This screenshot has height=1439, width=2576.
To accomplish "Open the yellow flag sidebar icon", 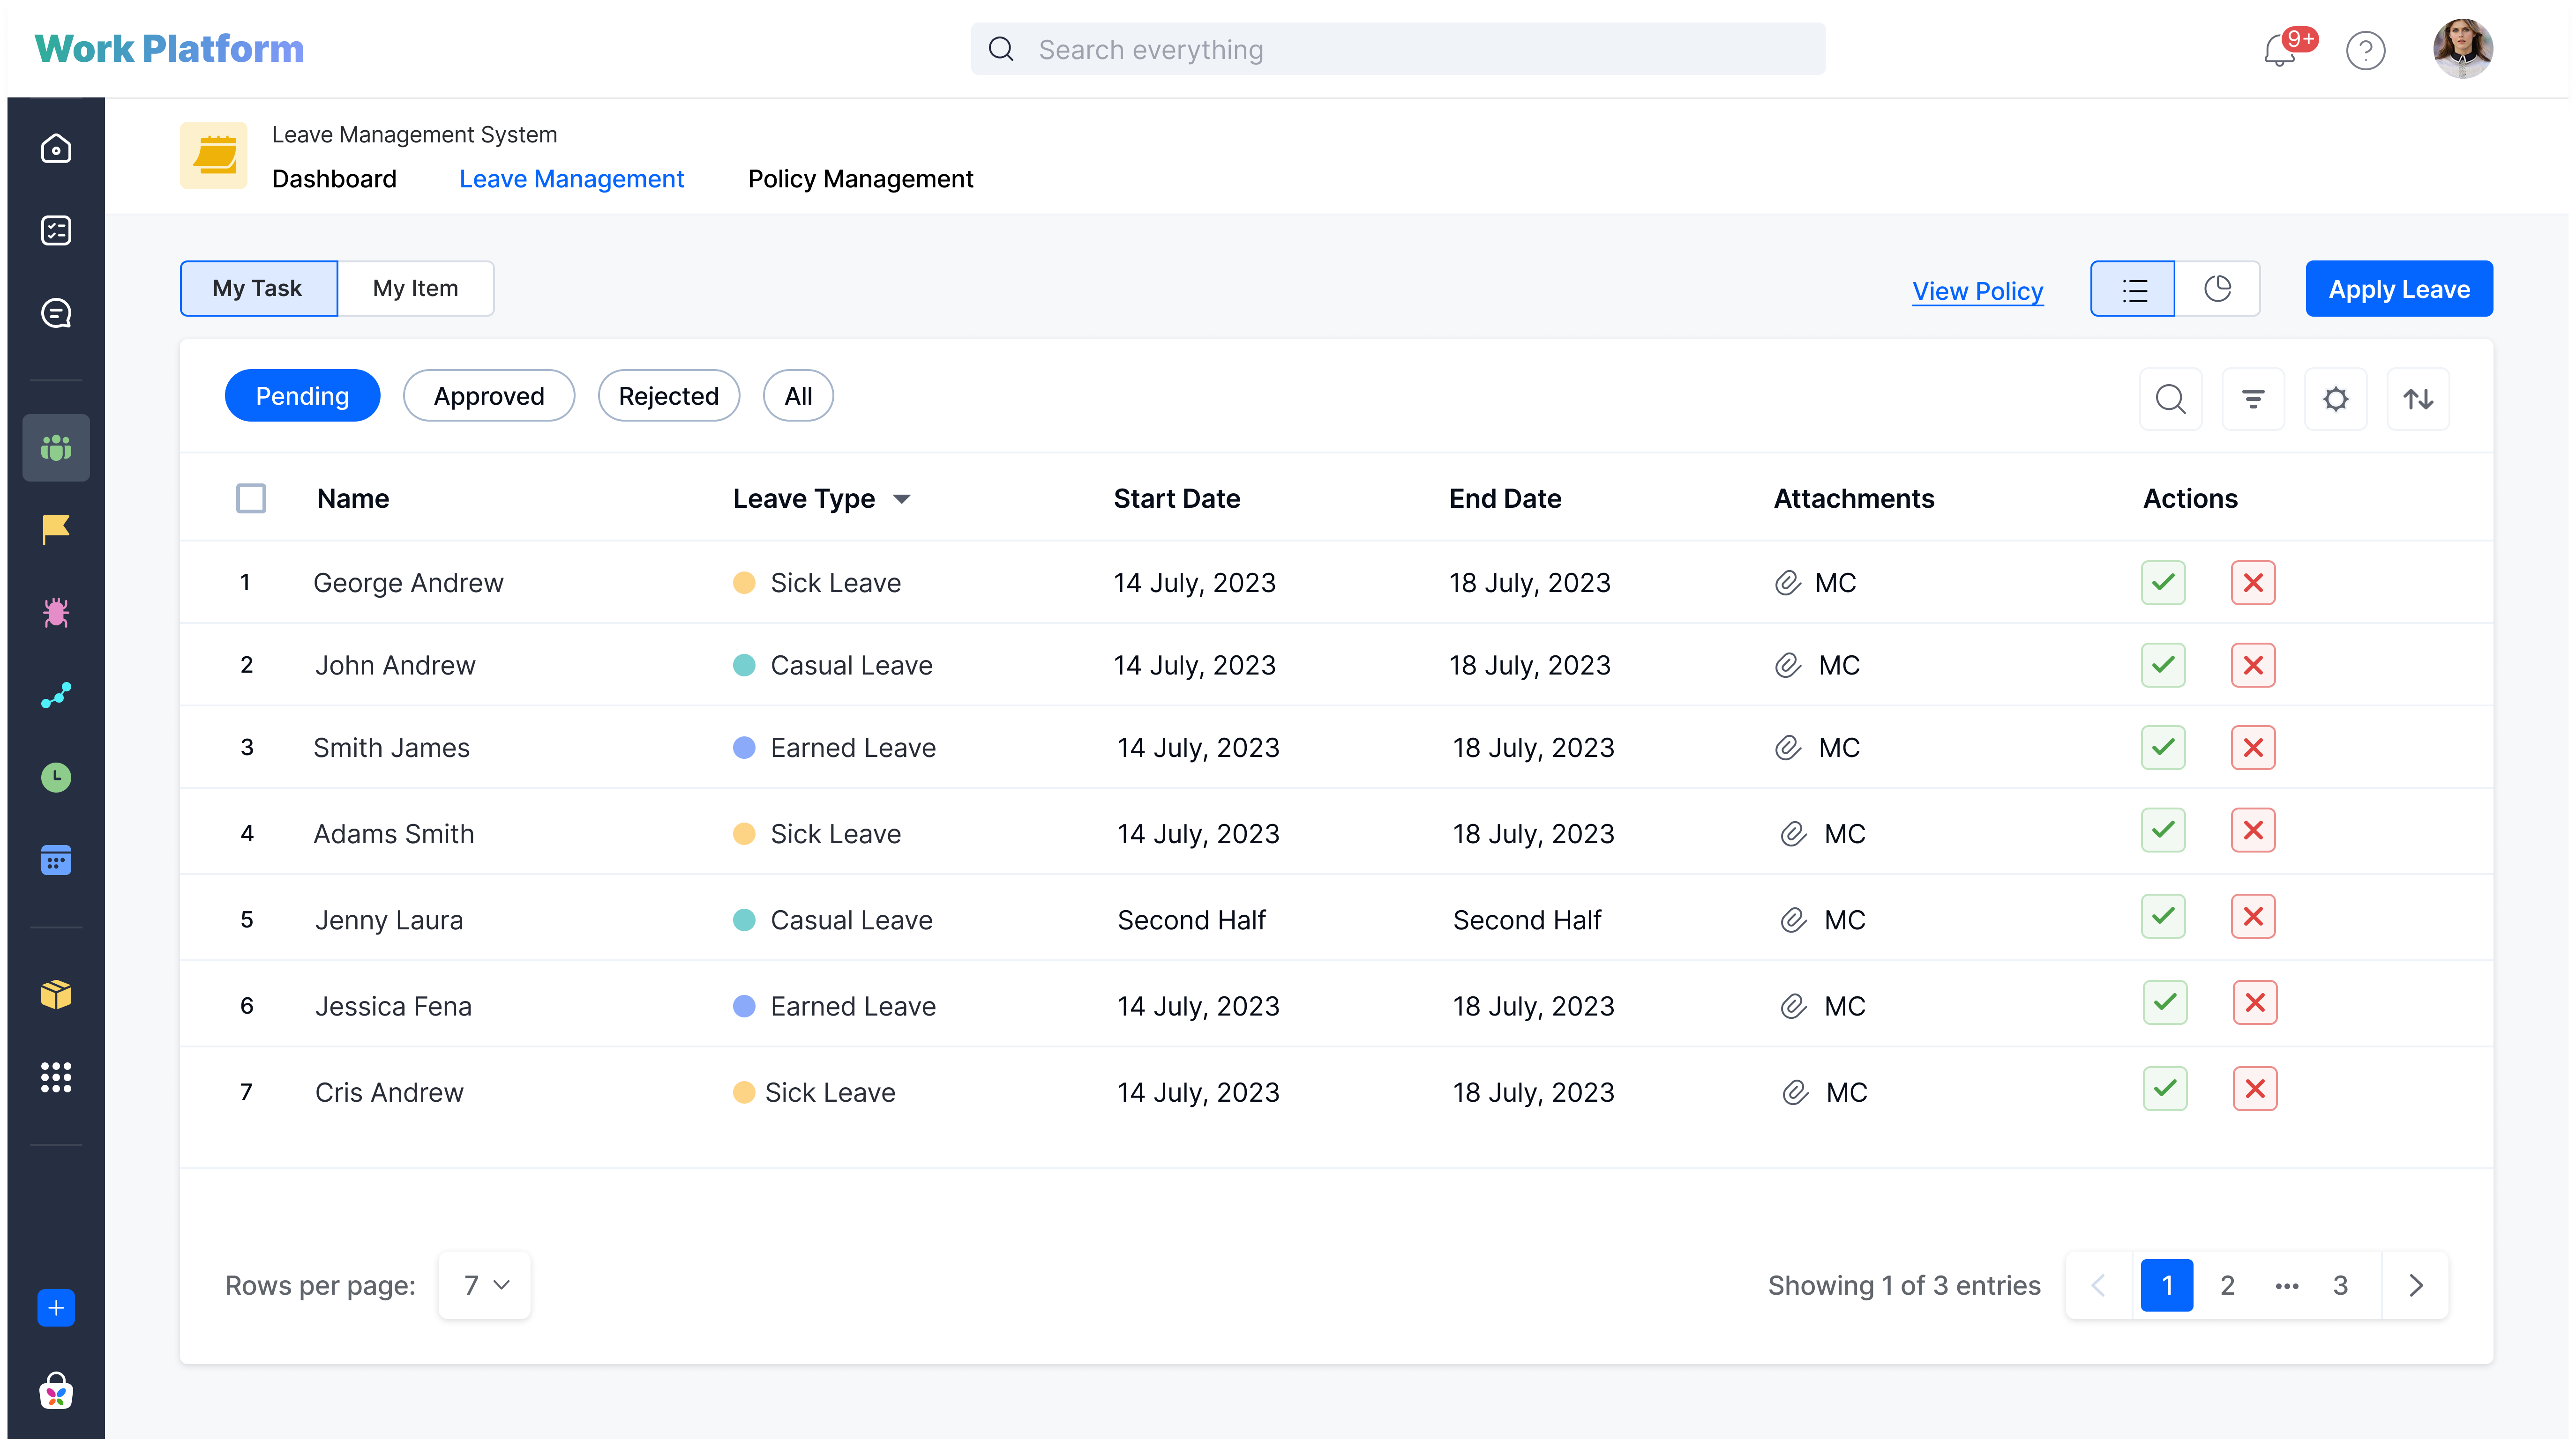I will (x=56, y=530).
